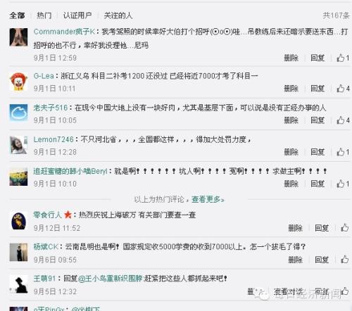Like 王萌91's comment with thumbs-up
This screenshot has height=311, width=352.
pyautogui.click(x=344, y=291)
